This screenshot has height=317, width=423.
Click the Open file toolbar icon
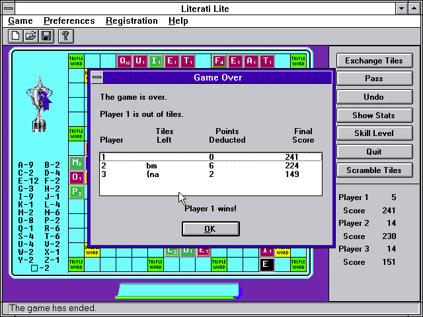pos(30,36)
